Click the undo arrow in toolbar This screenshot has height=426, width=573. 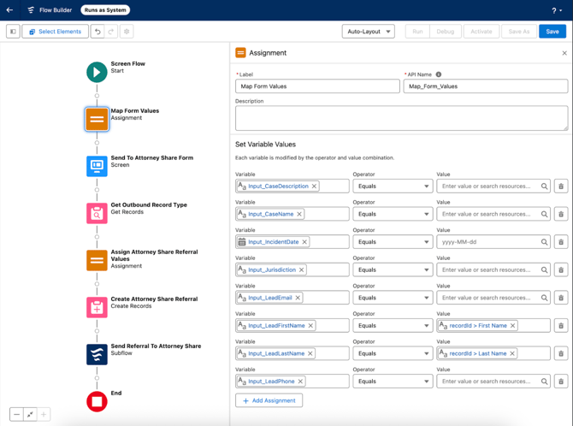(97, 32)
